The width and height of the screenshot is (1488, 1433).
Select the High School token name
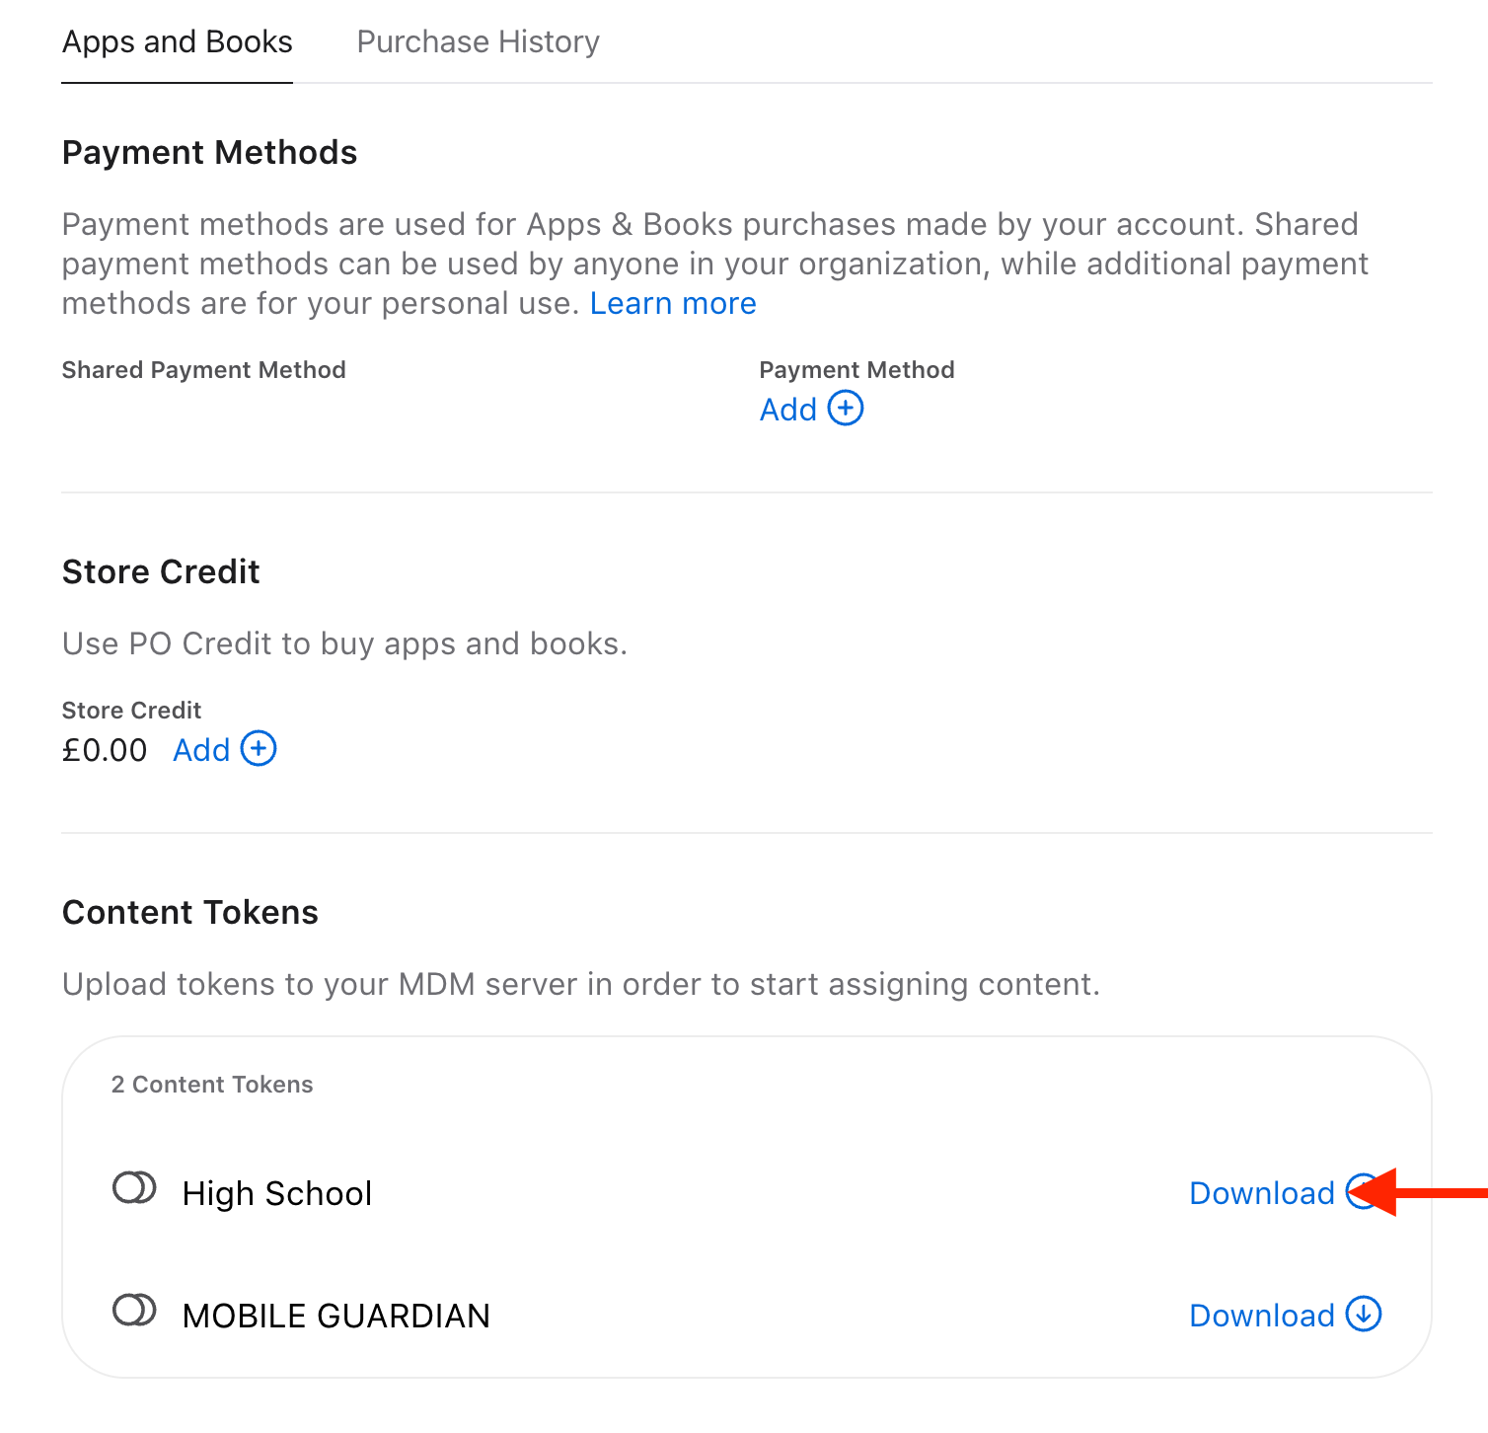point(277,1193)
